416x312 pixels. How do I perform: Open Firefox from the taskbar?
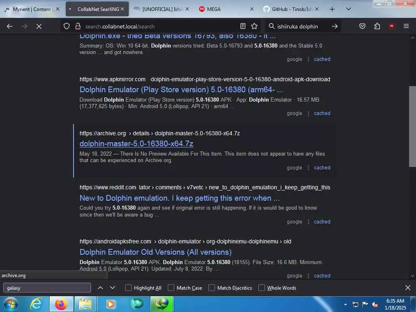click(x=61, y=304)
